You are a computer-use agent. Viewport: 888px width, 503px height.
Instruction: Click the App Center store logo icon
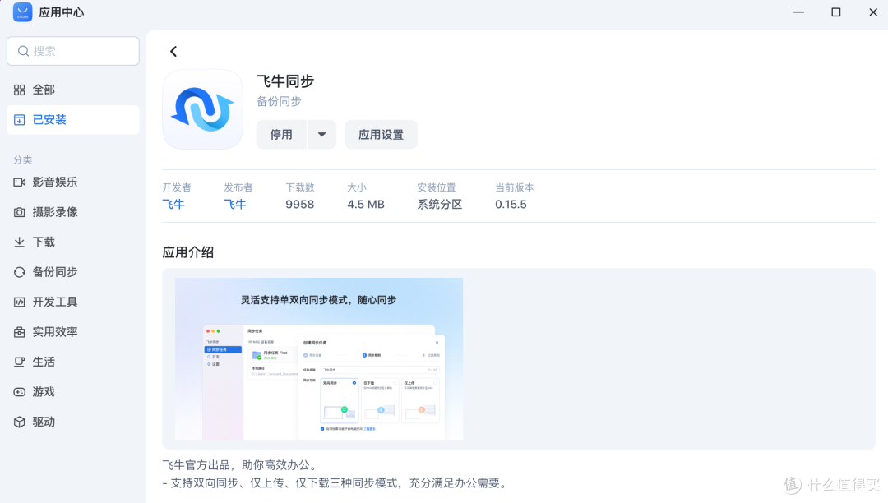pos(23,12)
